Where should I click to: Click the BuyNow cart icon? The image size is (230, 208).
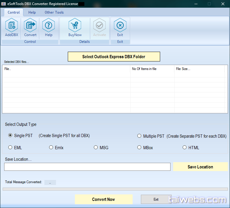(75, 26)
